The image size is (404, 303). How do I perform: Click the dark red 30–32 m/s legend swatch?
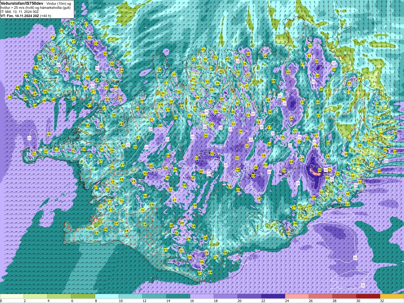[368, 296]
